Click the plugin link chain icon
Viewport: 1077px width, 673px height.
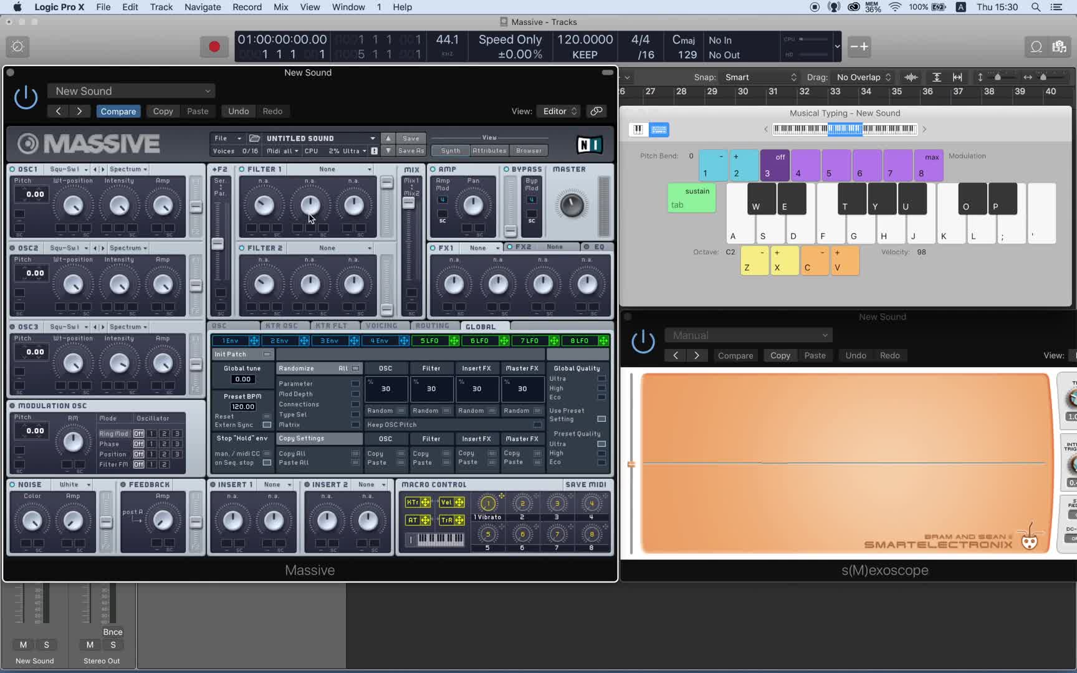pyautogui.click(x=596, y=111)
